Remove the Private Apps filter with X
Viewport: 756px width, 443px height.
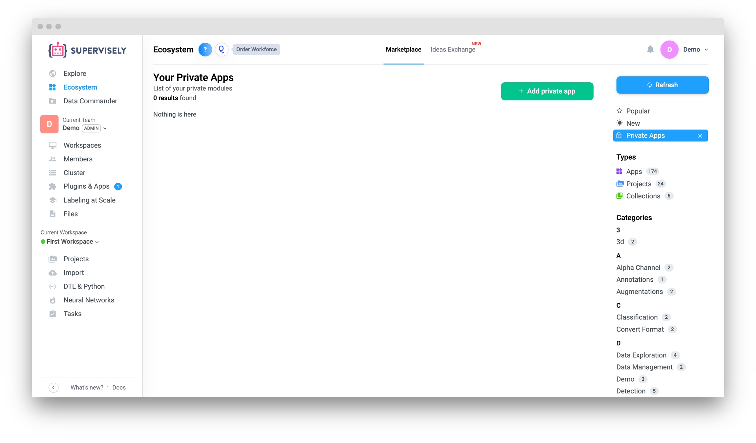700,136
